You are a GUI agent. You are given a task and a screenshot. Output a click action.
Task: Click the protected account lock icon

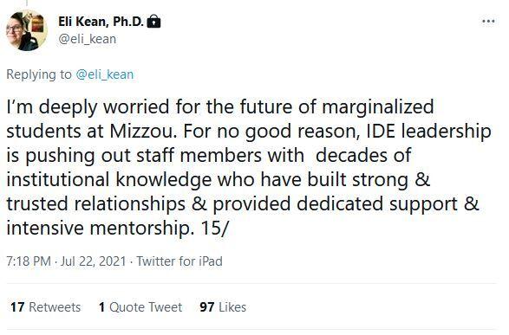pos(153,22)
